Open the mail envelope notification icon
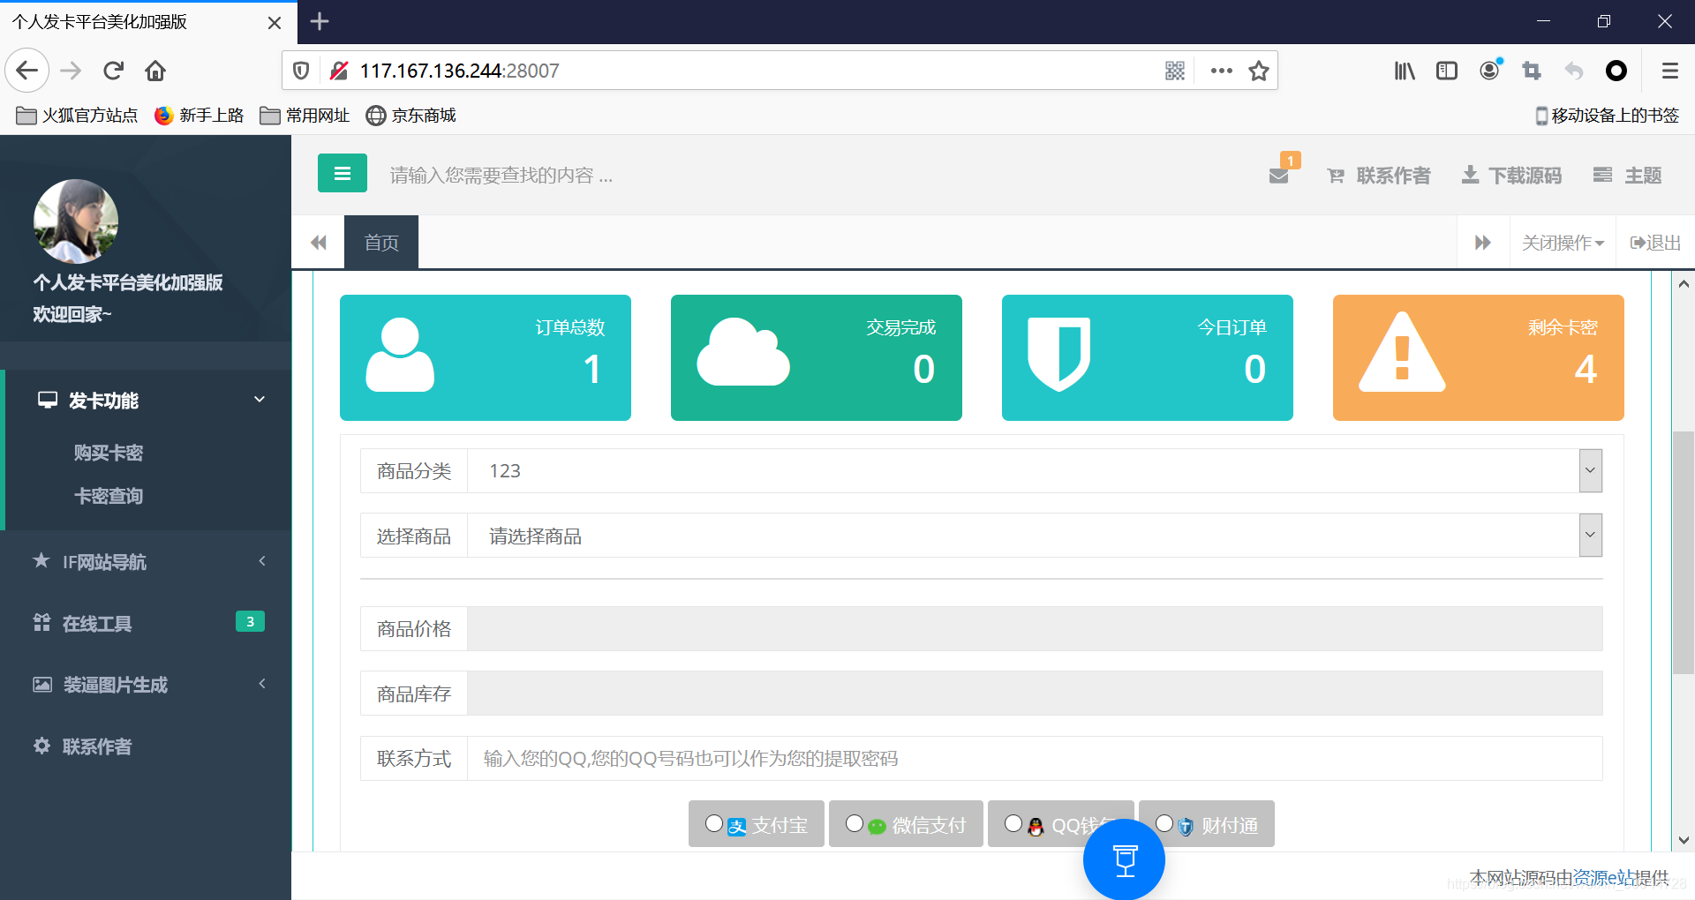 coord(1279,176)
